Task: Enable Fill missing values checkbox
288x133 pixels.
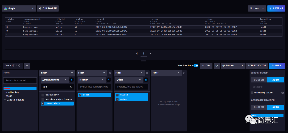Action: [x=252, y=93]
